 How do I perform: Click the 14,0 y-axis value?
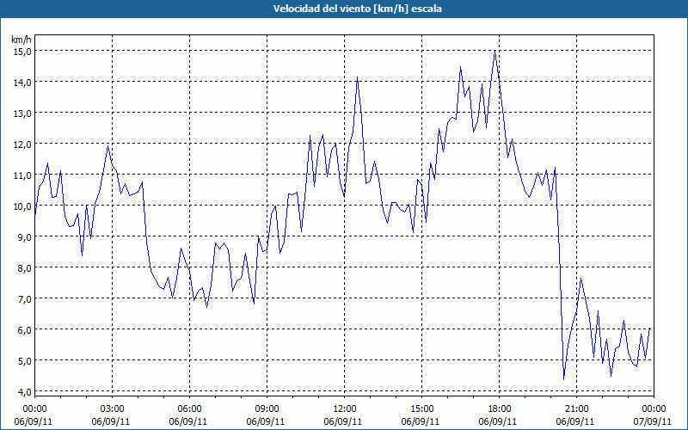21,82
